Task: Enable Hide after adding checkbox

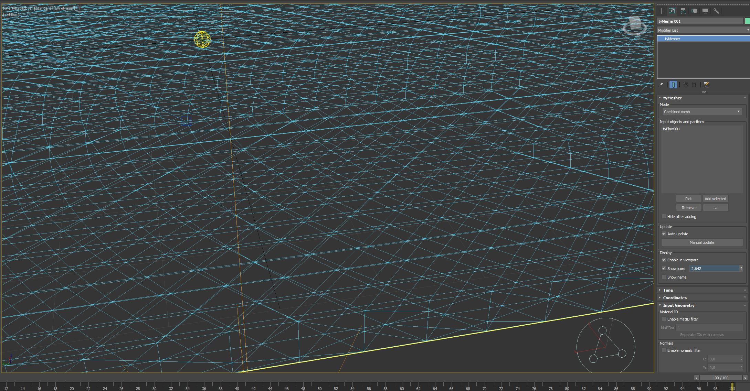Action: coord(664,217)
